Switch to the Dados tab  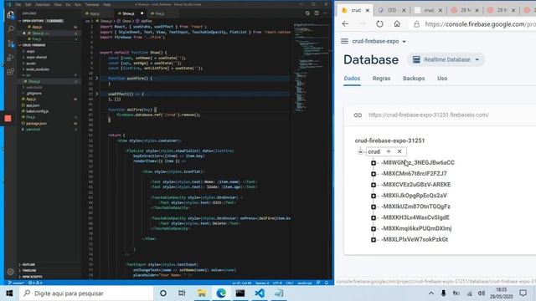click(x=352, y=79)
